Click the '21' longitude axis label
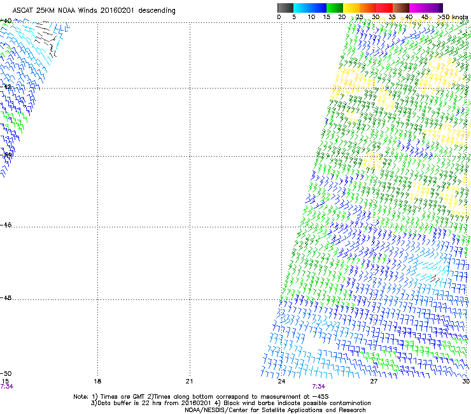The width and height of the screenshot is (471, 414). click(x=189, y=382)
